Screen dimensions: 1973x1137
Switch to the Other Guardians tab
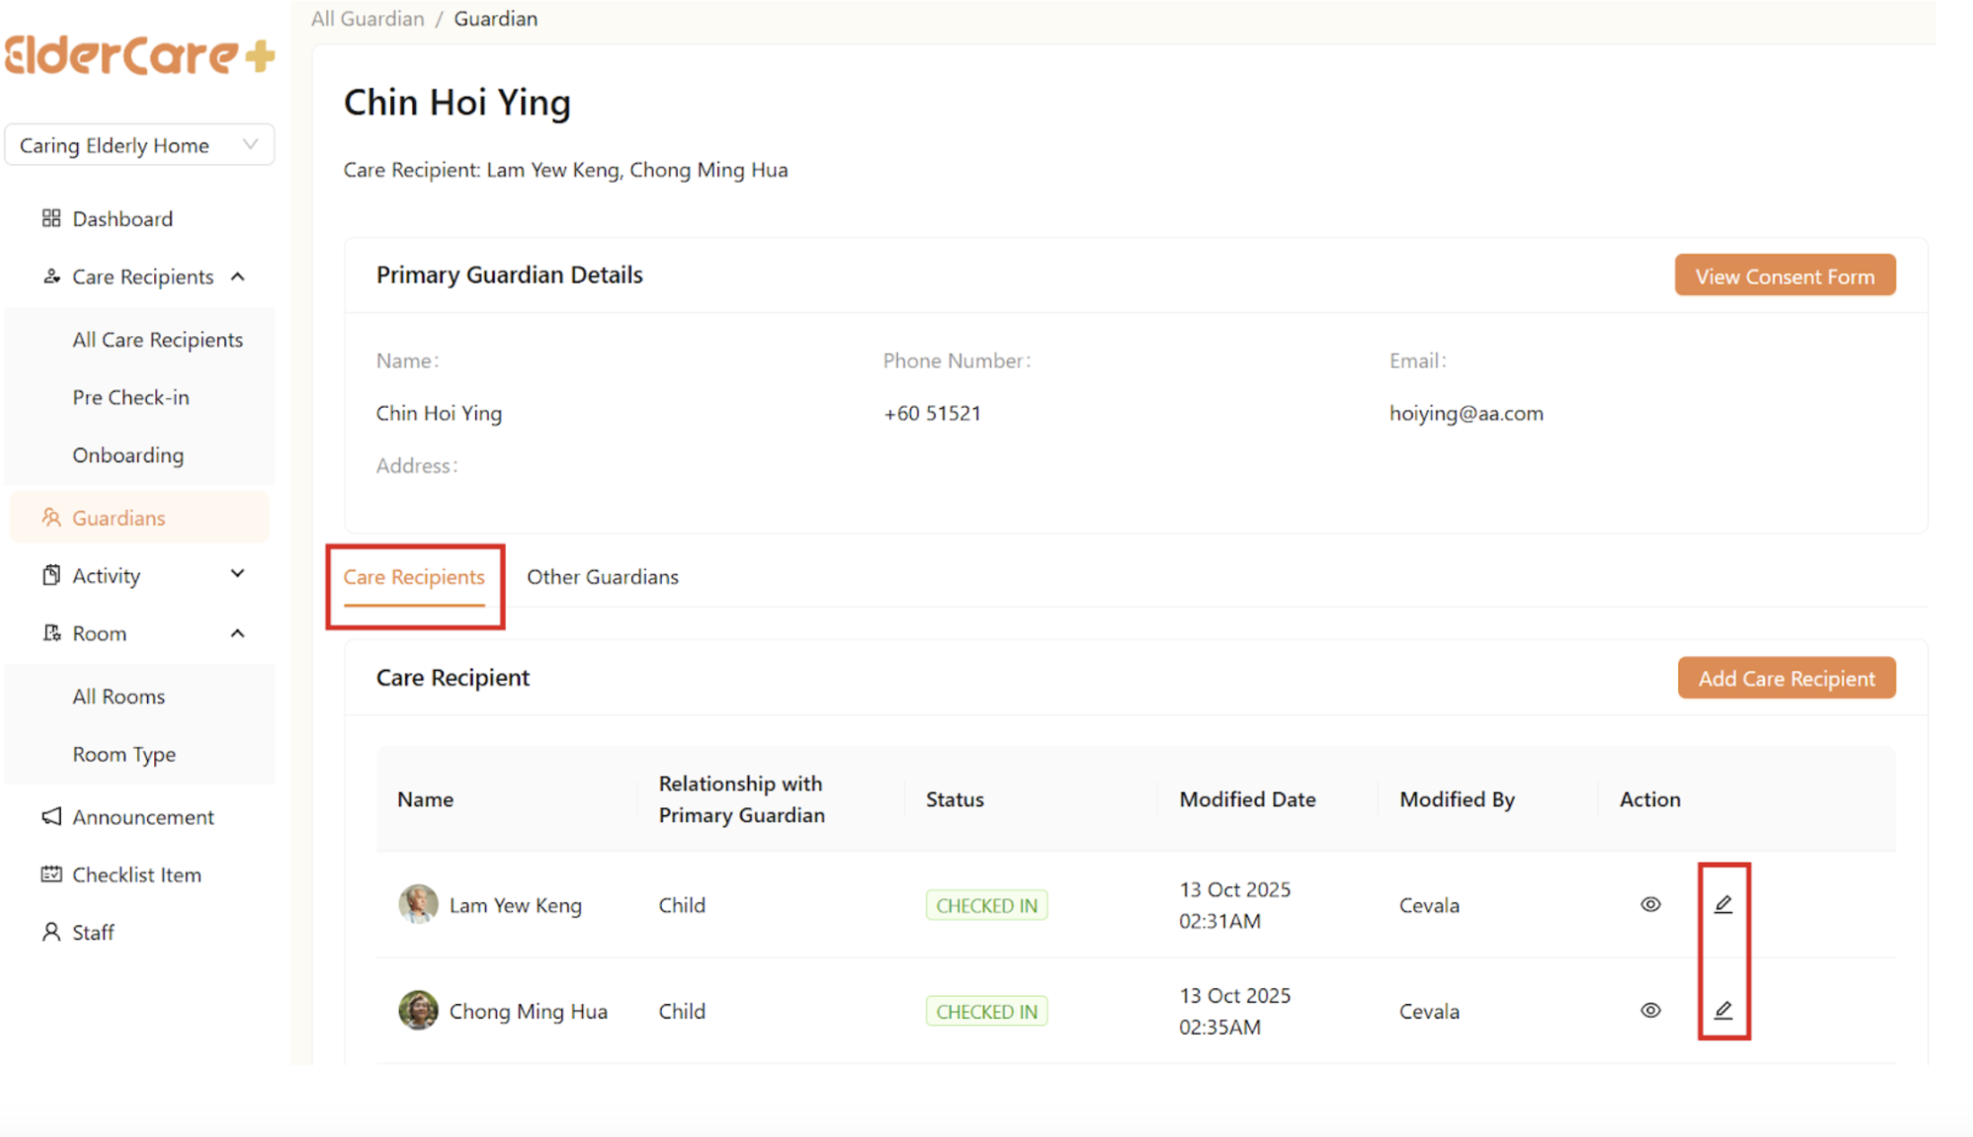602,577
